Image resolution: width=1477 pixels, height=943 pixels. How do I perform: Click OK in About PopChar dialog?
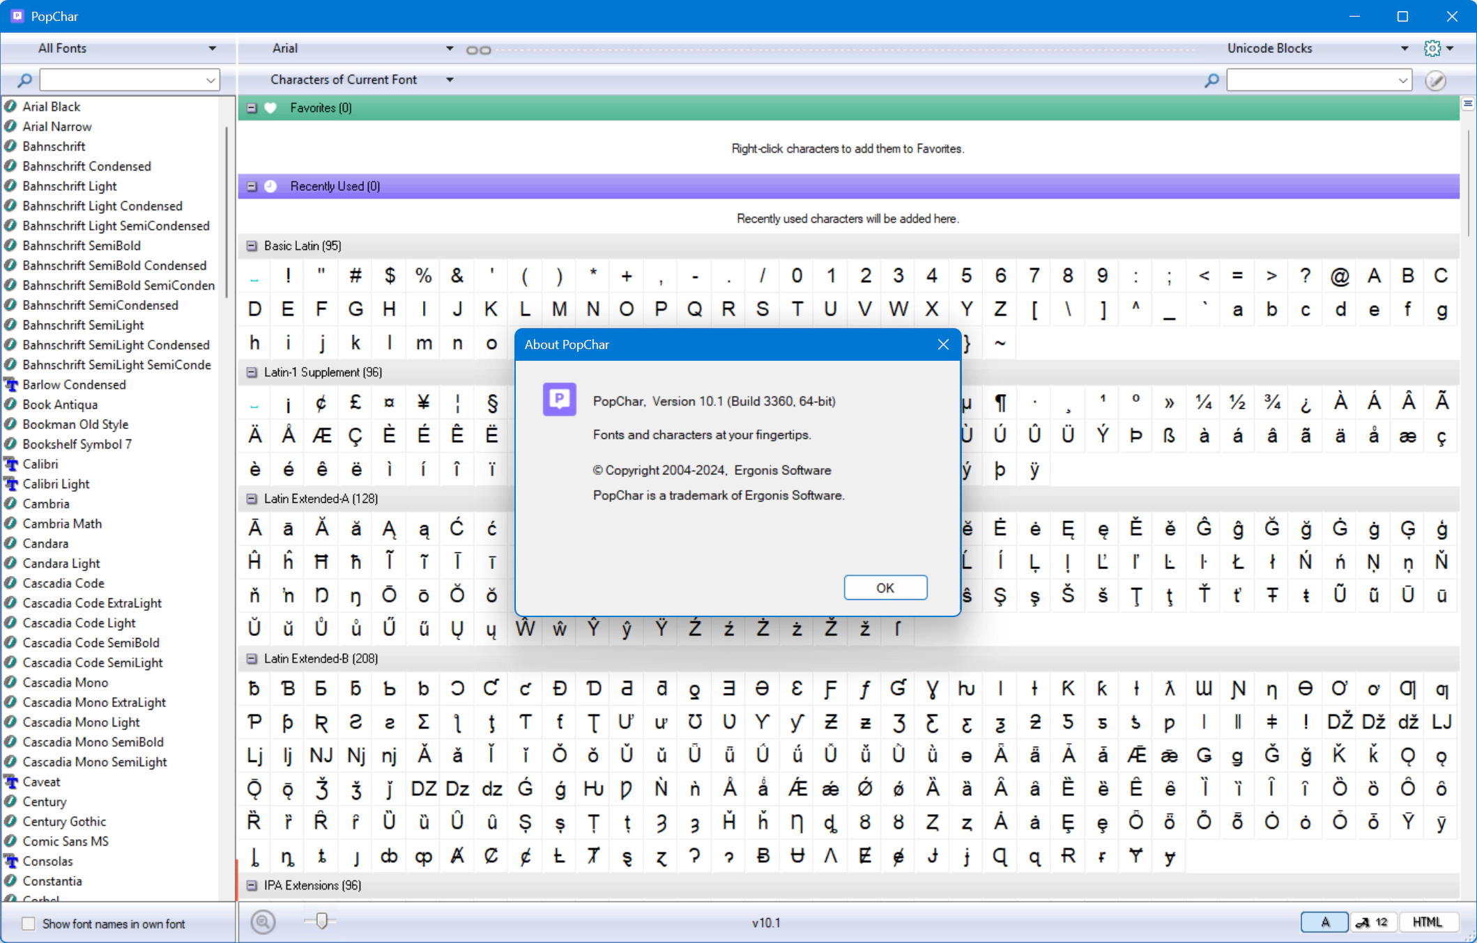(x=885, y=588)
